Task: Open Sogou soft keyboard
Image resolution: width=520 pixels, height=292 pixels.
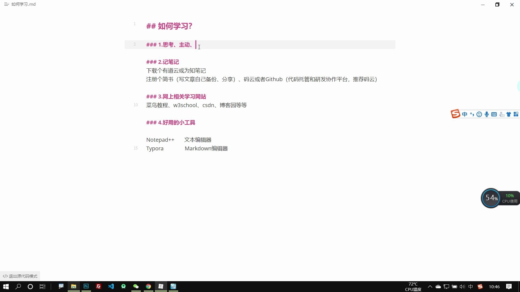Action: 494,114
